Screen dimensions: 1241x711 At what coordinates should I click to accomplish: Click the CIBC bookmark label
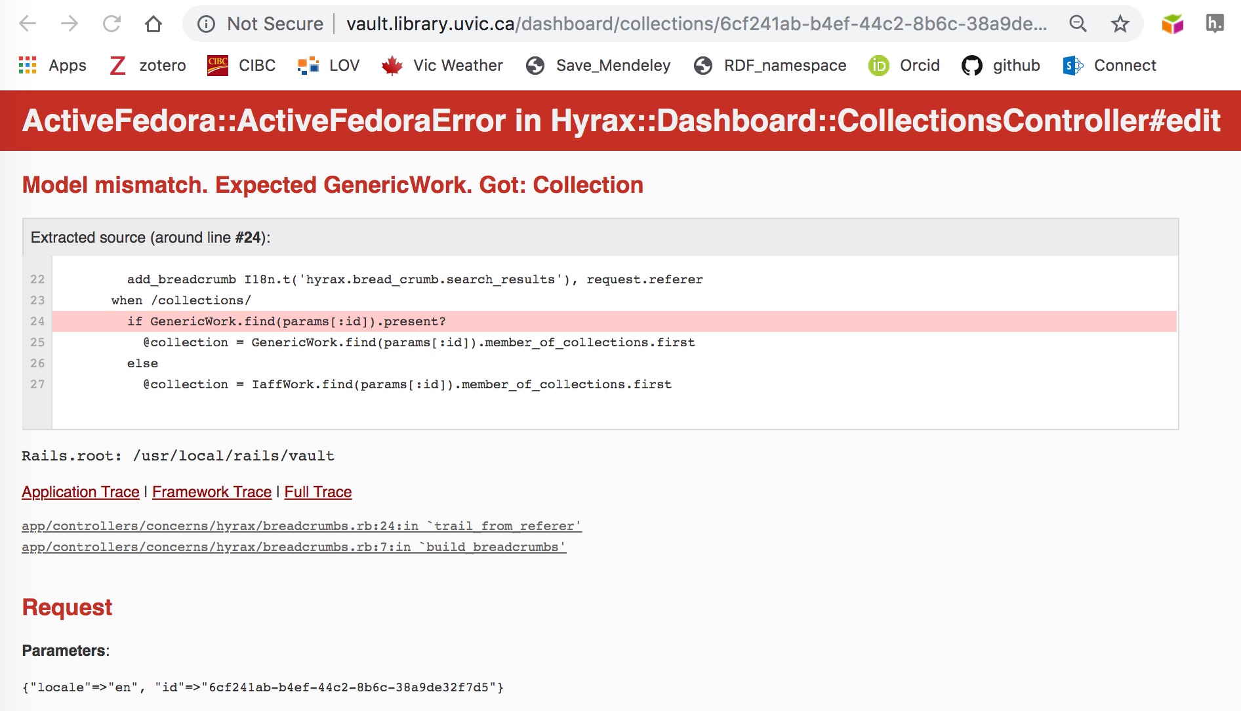[257, 66]
